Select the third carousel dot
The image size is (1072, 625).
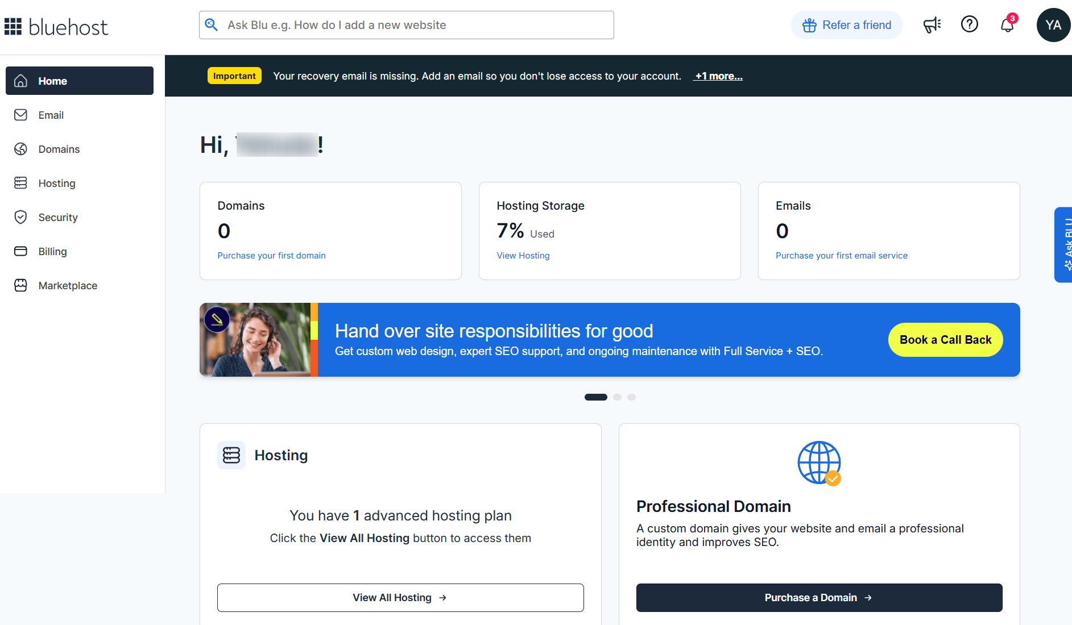pos(631,397)
